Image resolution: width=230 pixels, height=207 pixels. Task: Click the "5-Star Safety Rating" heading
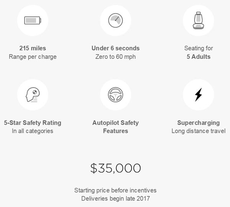(33, 123)
